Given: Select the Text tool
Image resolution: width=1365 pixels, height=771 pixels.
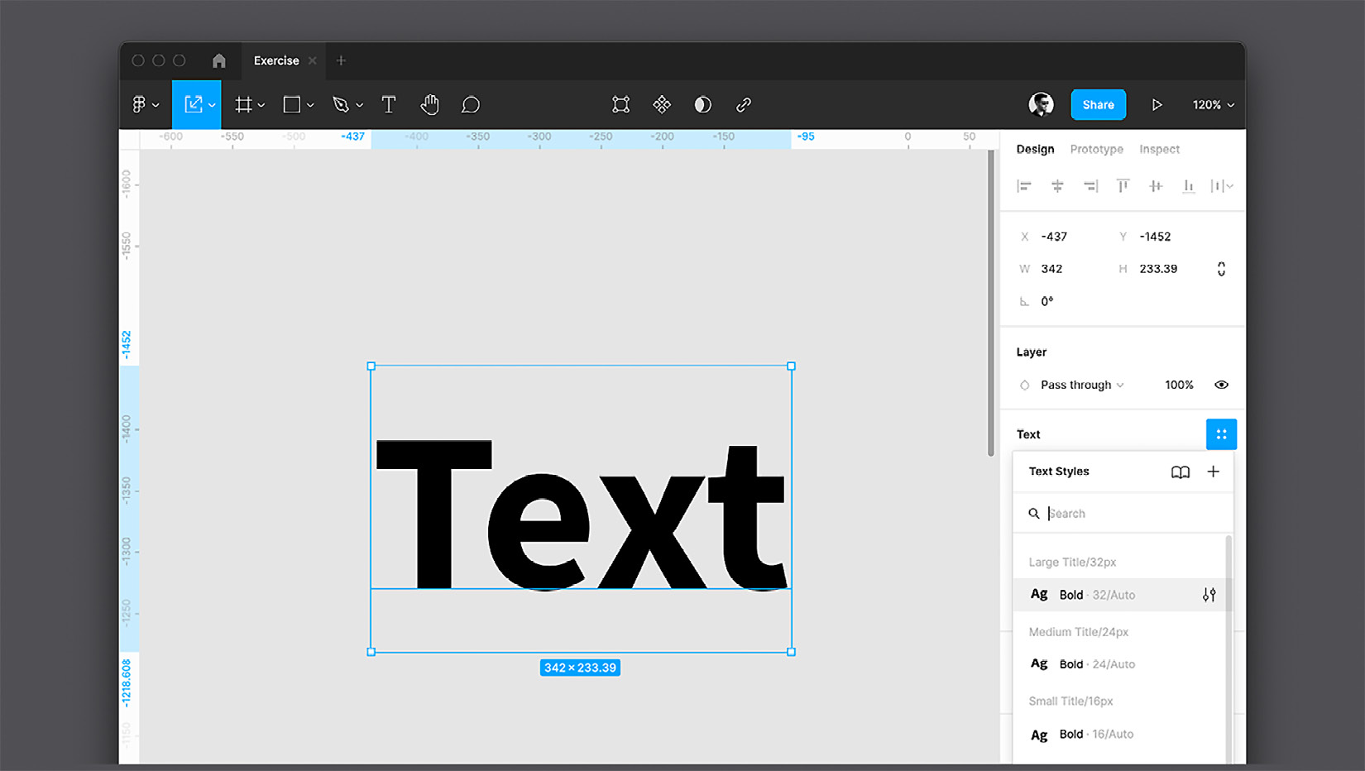Looking at the screenshot, I should (389, 104).
